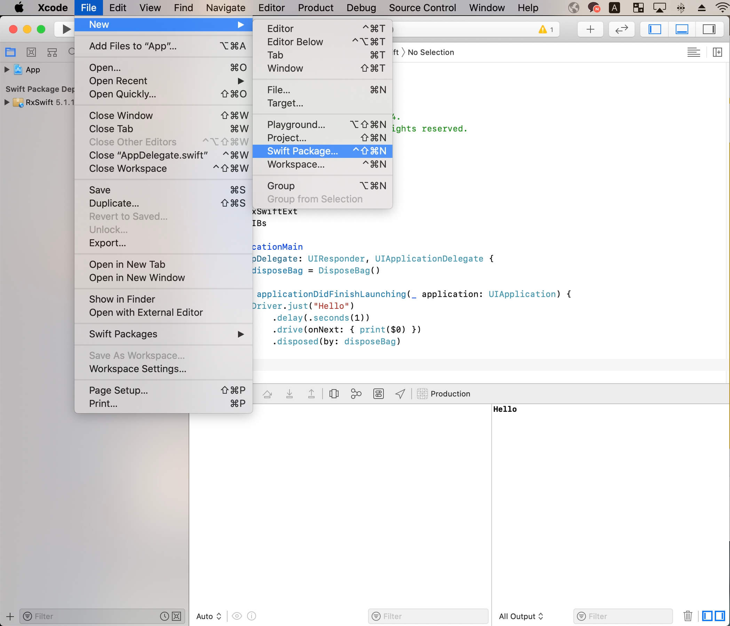Image resolution: width=730 pixels, height=626 pixels.
Task: Toggle the right inspector panel
Action: (x=709, y=29)
